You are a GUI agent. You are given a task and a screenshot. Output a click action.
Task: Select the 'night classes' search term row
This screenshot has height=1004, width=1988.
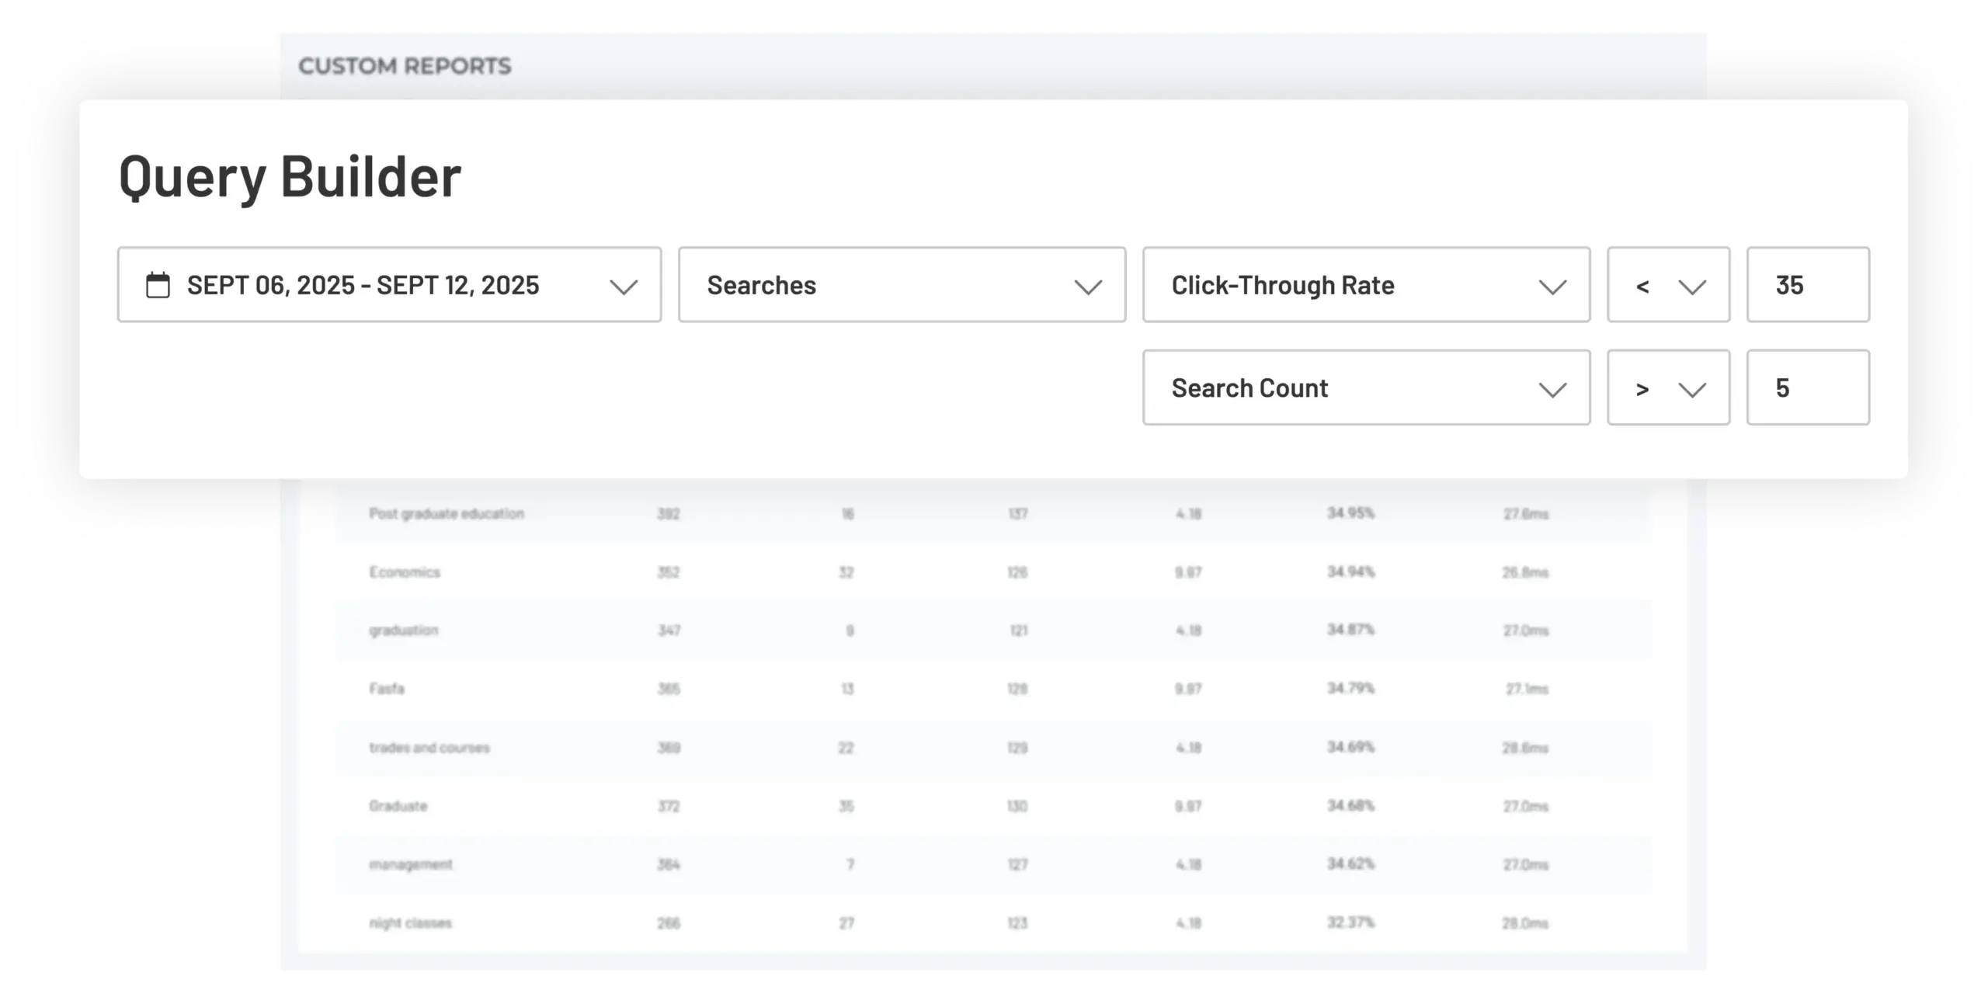coord(410,922)
